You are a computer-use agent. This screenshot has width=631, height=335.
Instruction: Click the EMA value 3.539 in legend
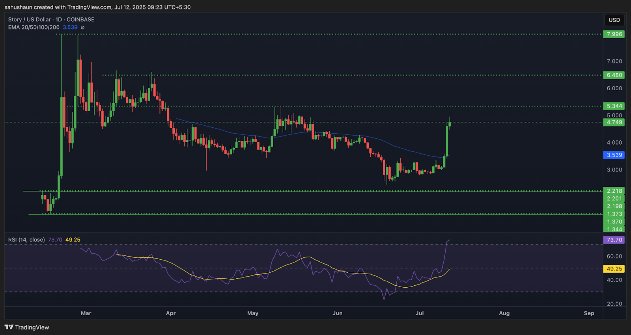(x=70, y=27)
